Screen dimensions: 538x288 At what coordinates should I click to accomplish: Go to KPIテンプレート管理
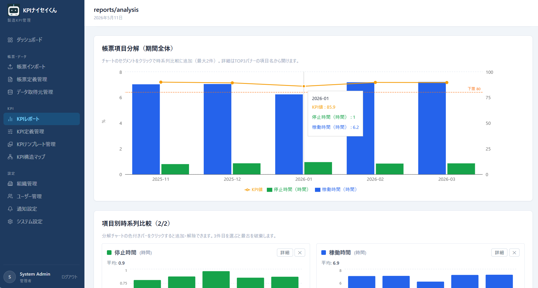point(41,144)
